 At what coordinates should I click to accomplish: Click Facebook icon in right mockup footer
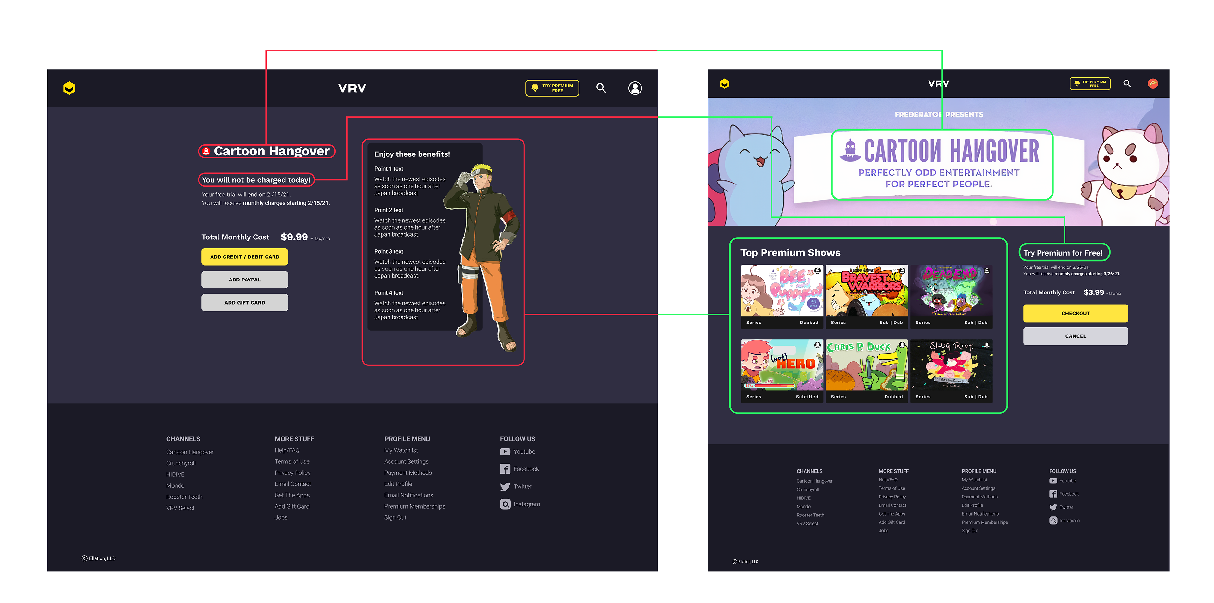point(1053,494)
